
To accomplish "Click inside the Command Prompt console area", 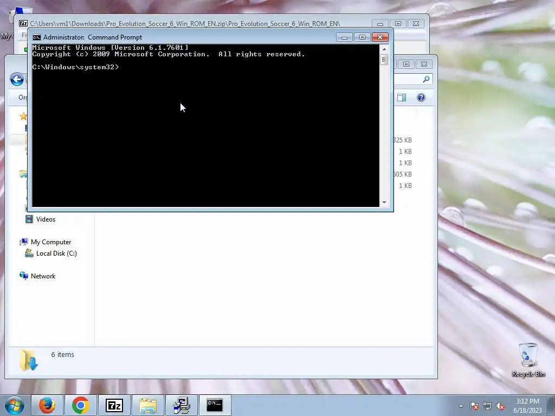I will [x=205, y=126].
